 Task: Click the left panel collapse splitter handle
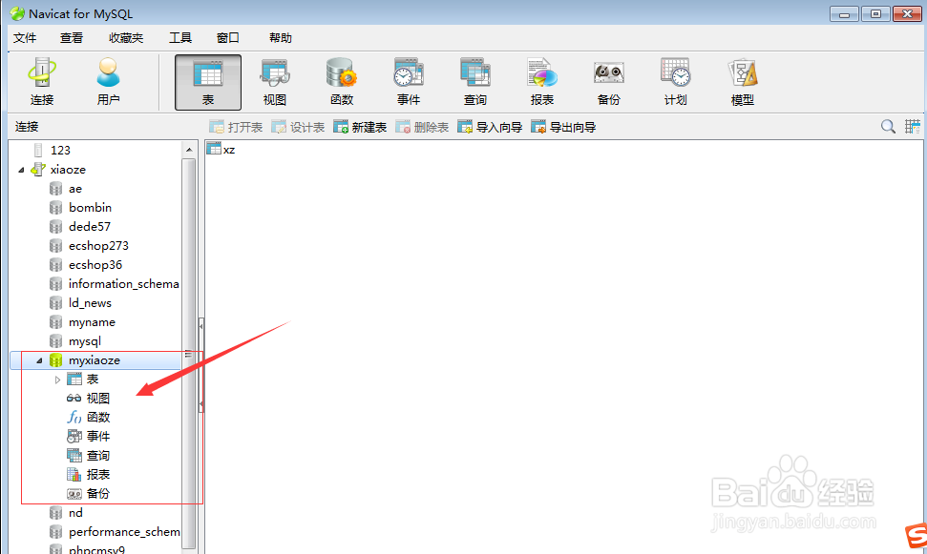[201, 365]
